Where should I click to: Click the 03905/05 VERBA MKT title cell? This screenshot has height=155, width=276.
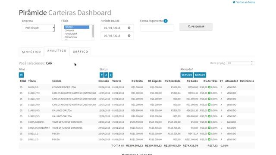coord(39,128)
